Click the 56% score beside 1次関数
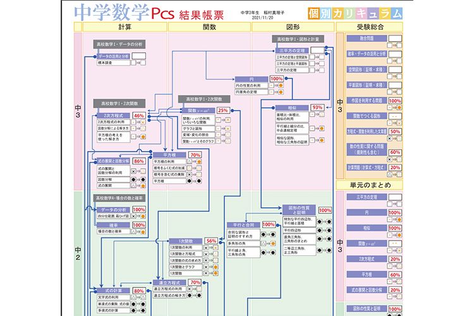 (211, 241)
